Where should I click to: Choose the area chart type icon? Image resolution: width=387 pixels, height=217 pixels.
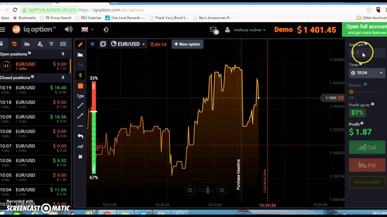pos(80,55)
